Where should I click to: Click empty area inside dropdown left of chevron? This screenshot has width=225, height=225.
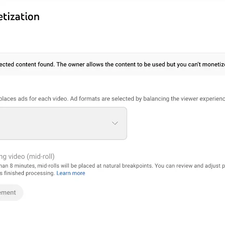(x=55, y=123)
